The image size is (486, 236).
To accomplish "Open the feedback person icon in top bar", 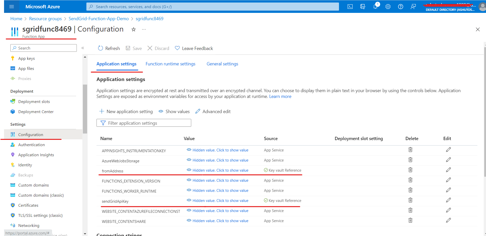I will pyautogui.click(x=413, y=7).
